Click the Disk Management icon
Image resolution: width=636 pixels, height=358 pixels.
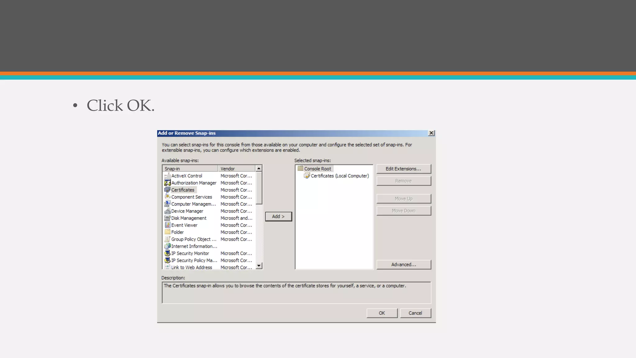167,218
